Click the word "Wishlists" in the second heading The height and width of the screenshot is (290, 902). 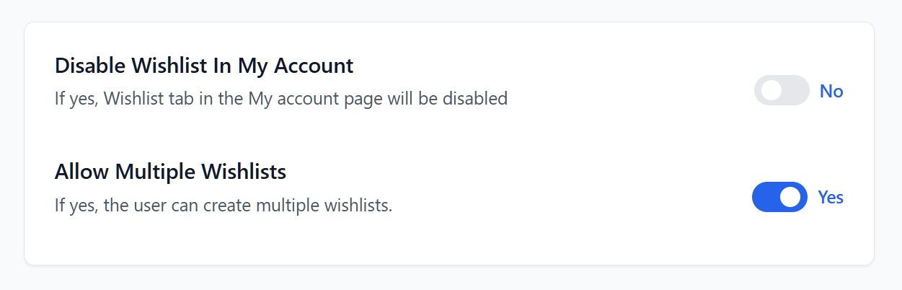point(244,172)
